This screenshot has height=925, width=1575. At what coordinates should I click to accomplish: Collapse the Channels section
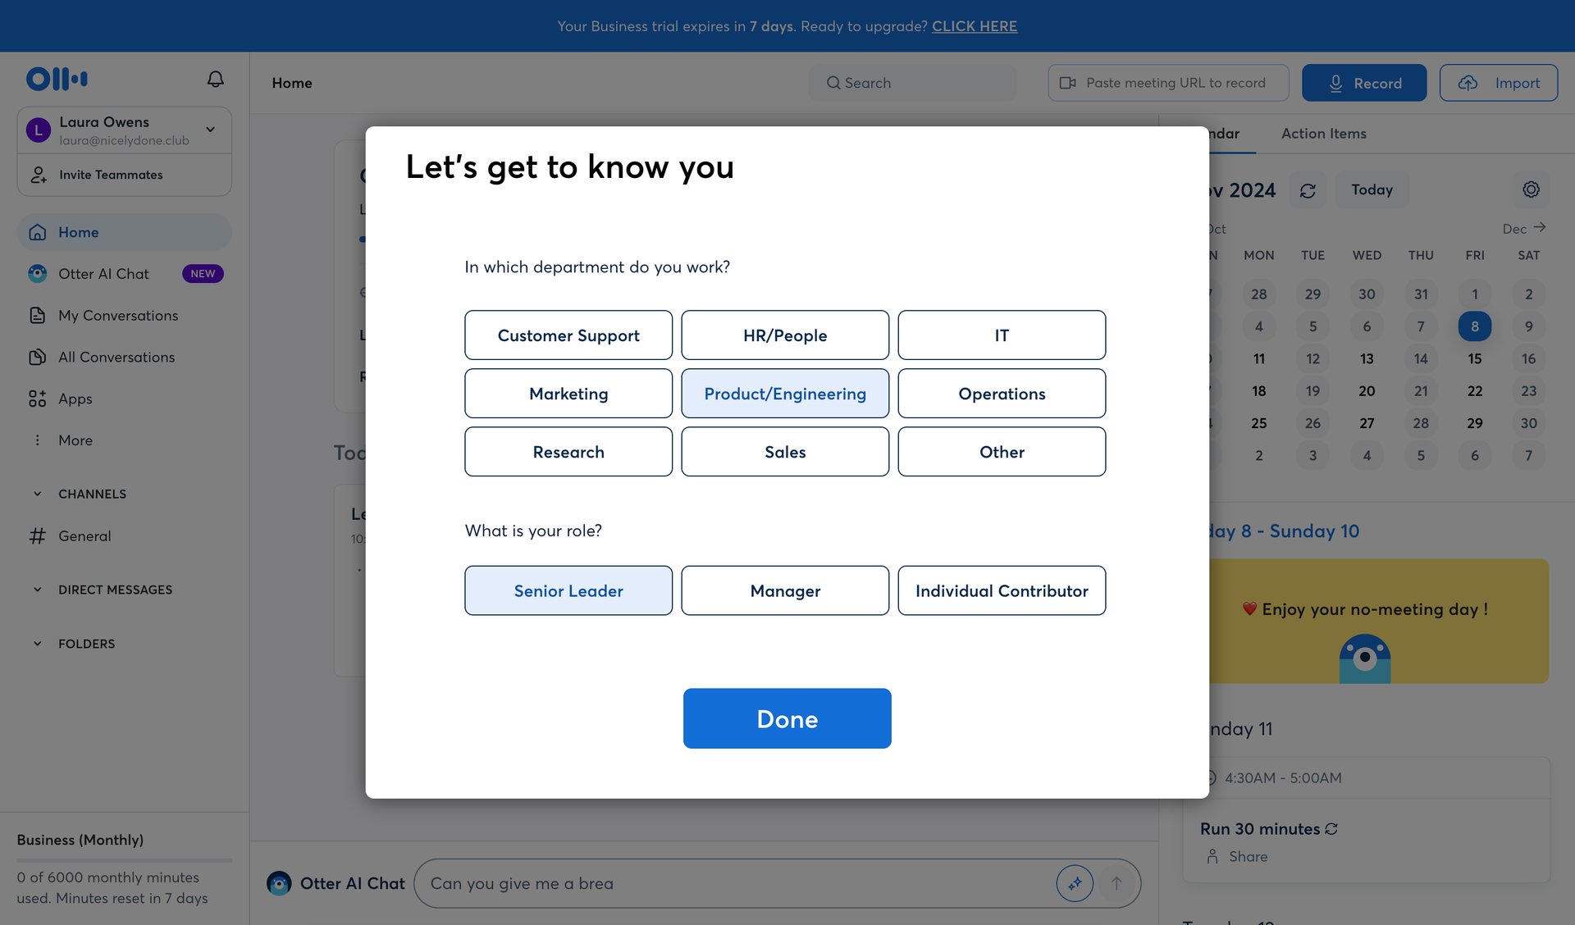pos(37,493)
